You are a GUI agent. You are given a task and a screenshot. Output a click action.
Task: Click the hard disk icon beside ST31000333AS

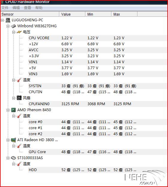[x=13, y=158]
